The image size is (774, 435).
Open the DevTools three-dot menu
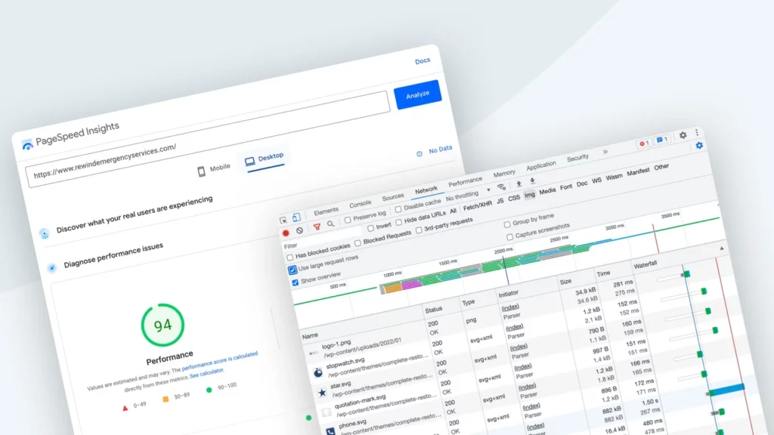pyautogui.click(x=696, y=132)
